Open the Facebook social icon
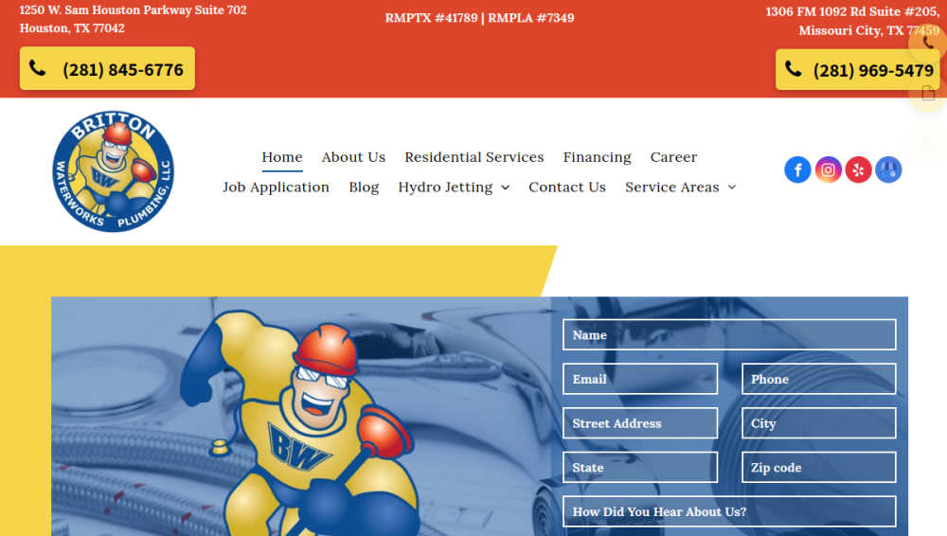This screenshot has width=947, height=536. (x=797, y=170)
